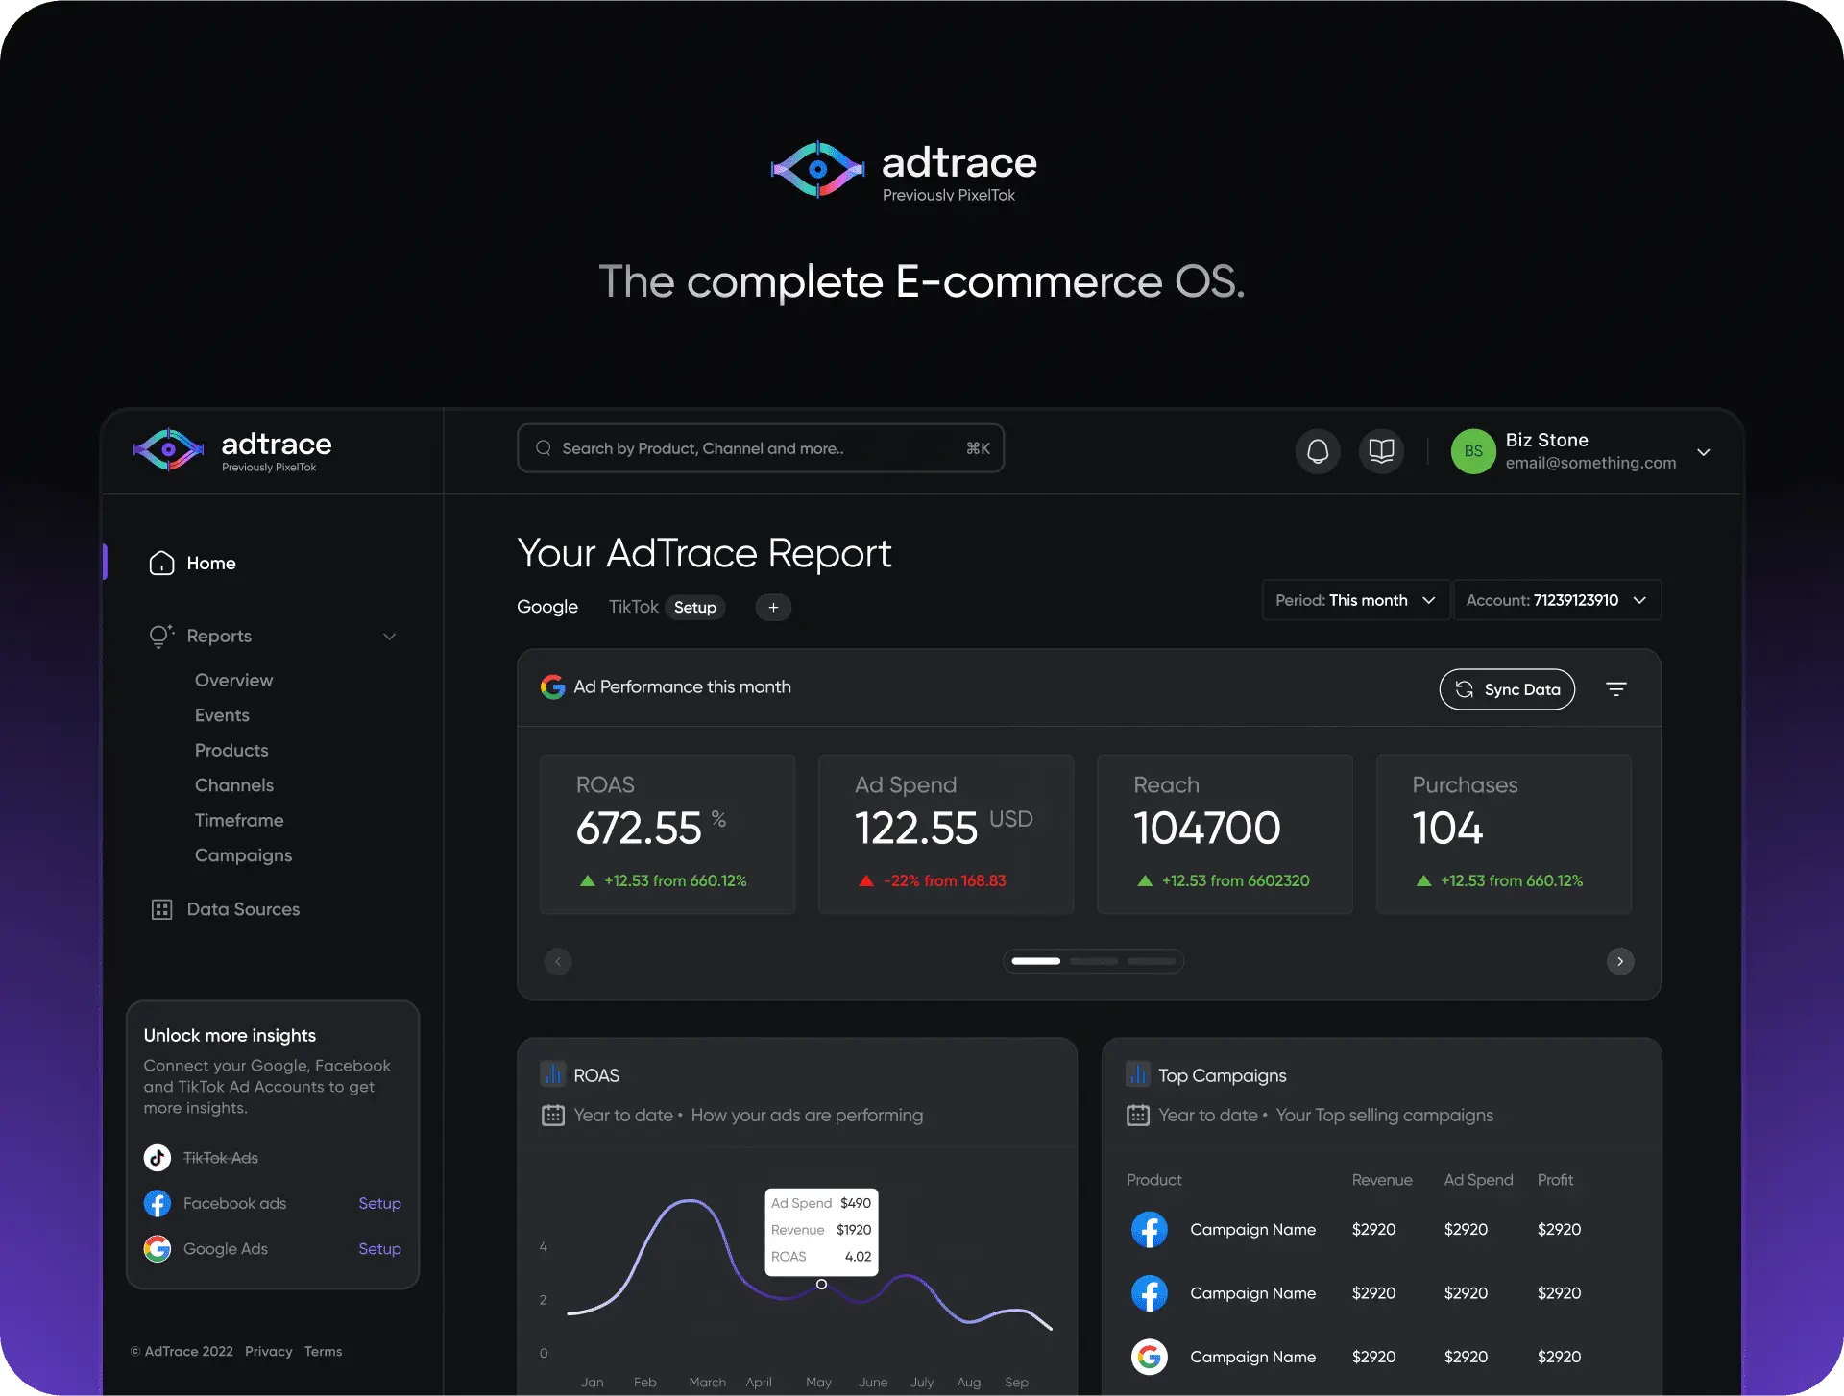Click the search by Product, Channel field
This screenshot has width=1844, height=1396.
click(761, 448)
